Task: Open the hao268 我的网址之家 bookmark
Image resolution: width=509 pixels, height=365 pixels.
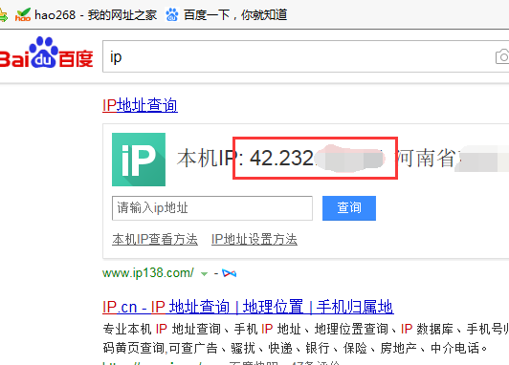Action: click(x=86, y=14)
